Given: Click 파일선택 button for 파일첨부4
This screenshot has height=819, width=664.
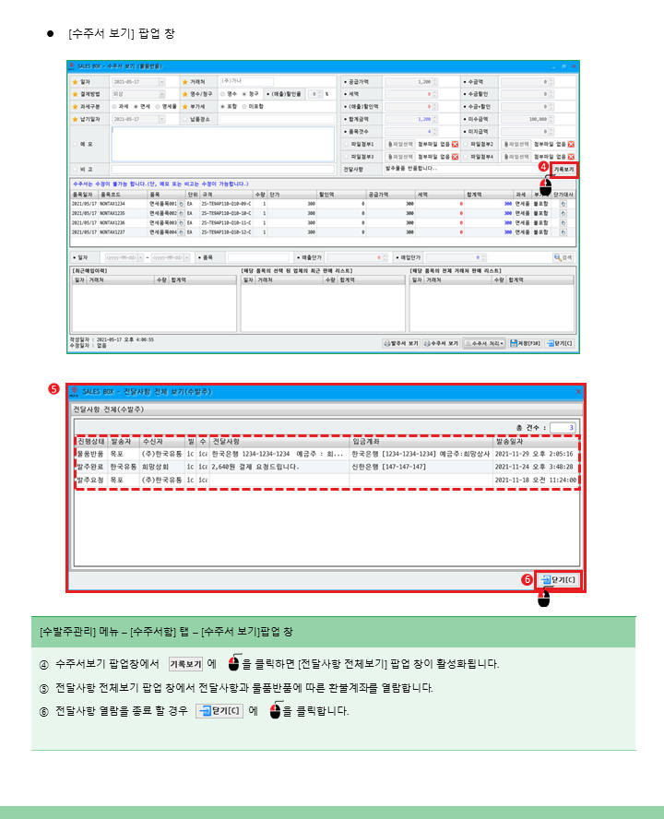Looking at the screenshot, I should tap(516, 157).
